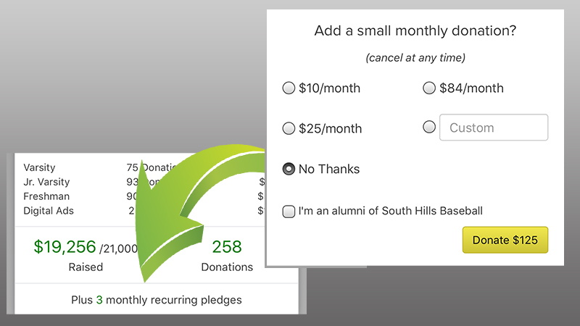The height and width of the screenshot is (326, 580).
Task: Select the No Thanks option
Action: point(289,169)
